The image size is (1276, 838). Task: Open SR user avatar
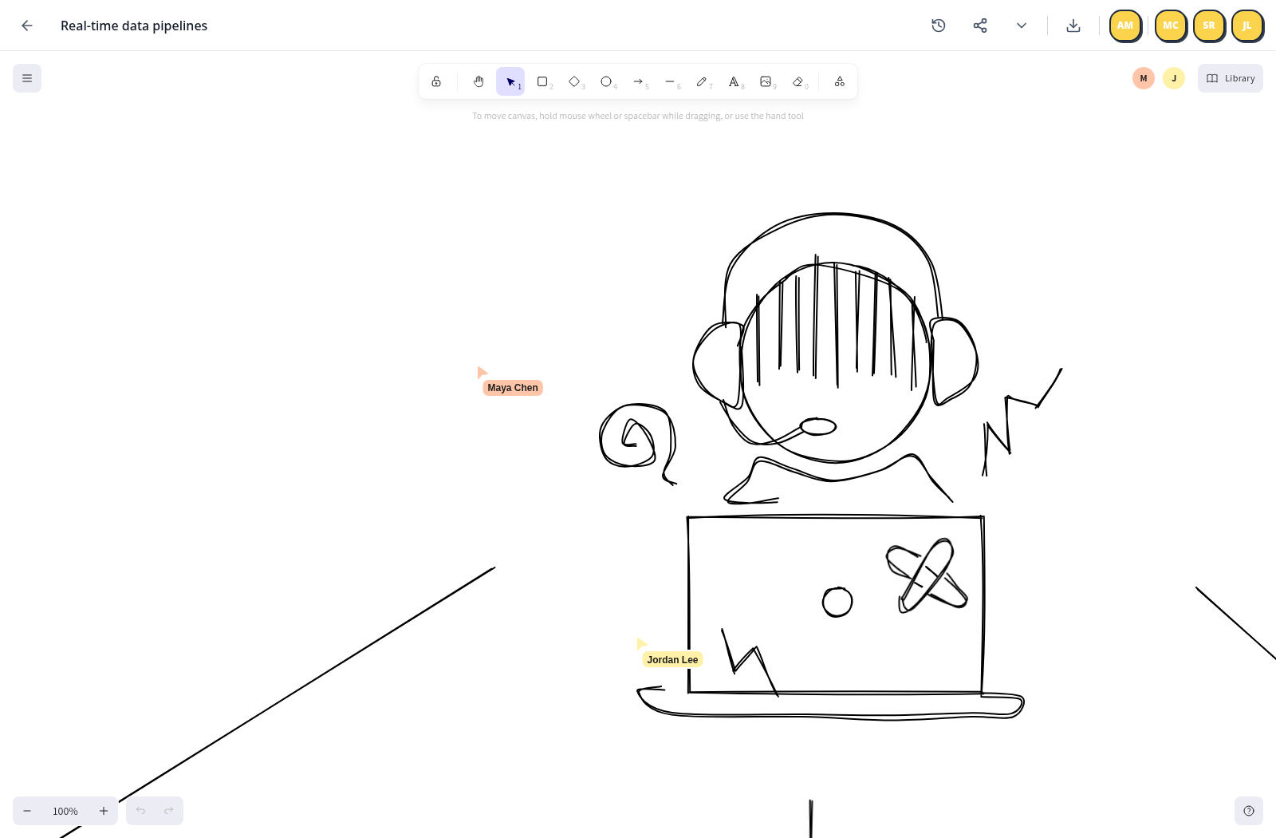pos(1209,26)
